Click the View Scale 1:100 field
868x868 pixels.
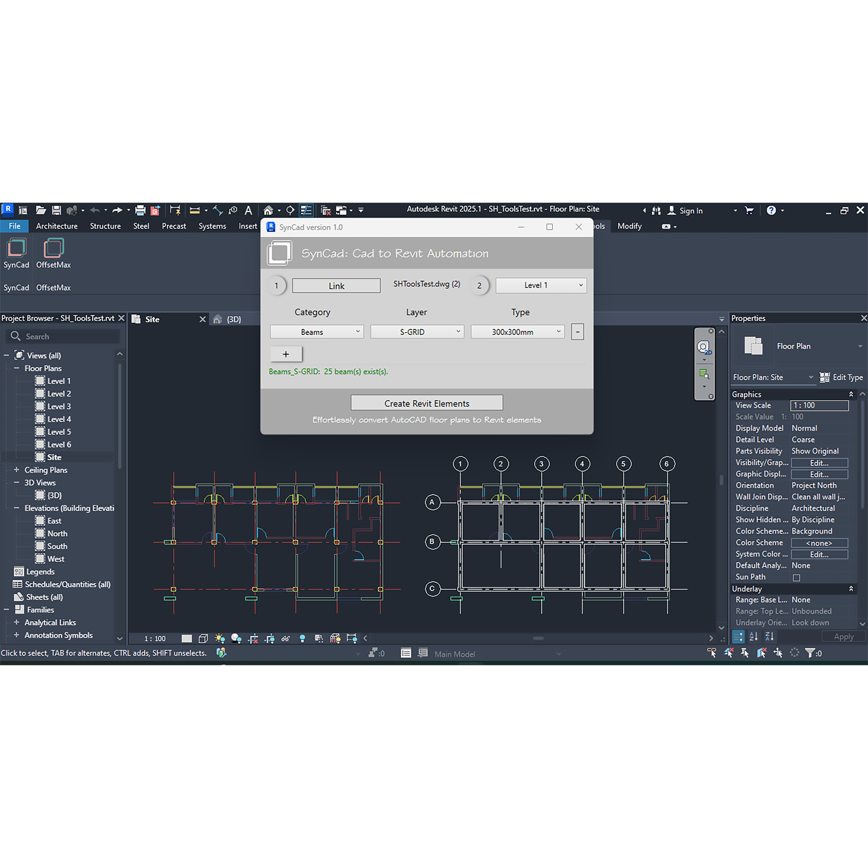pos(819,406)
